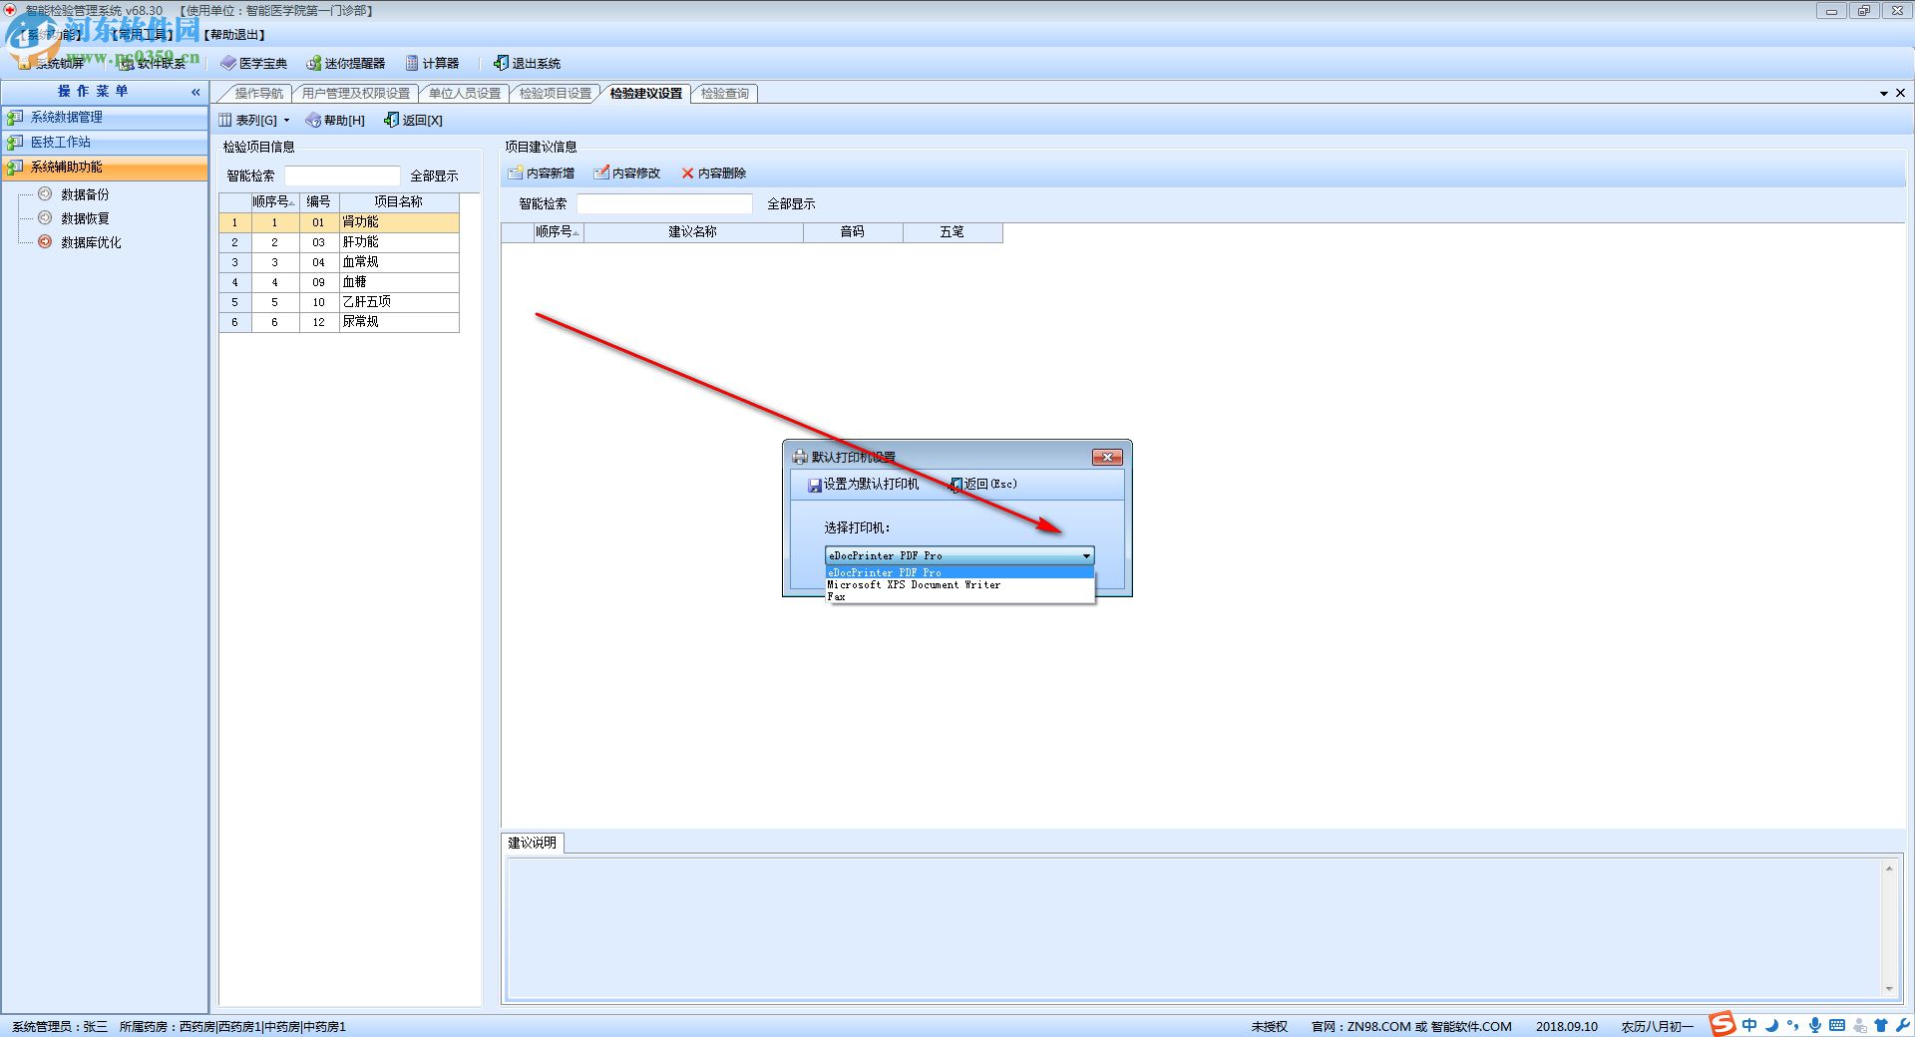Screen dimensions: 1915x1037
Task: Click the Sogou input method S icon
Action: [x=1723, y=1024]
